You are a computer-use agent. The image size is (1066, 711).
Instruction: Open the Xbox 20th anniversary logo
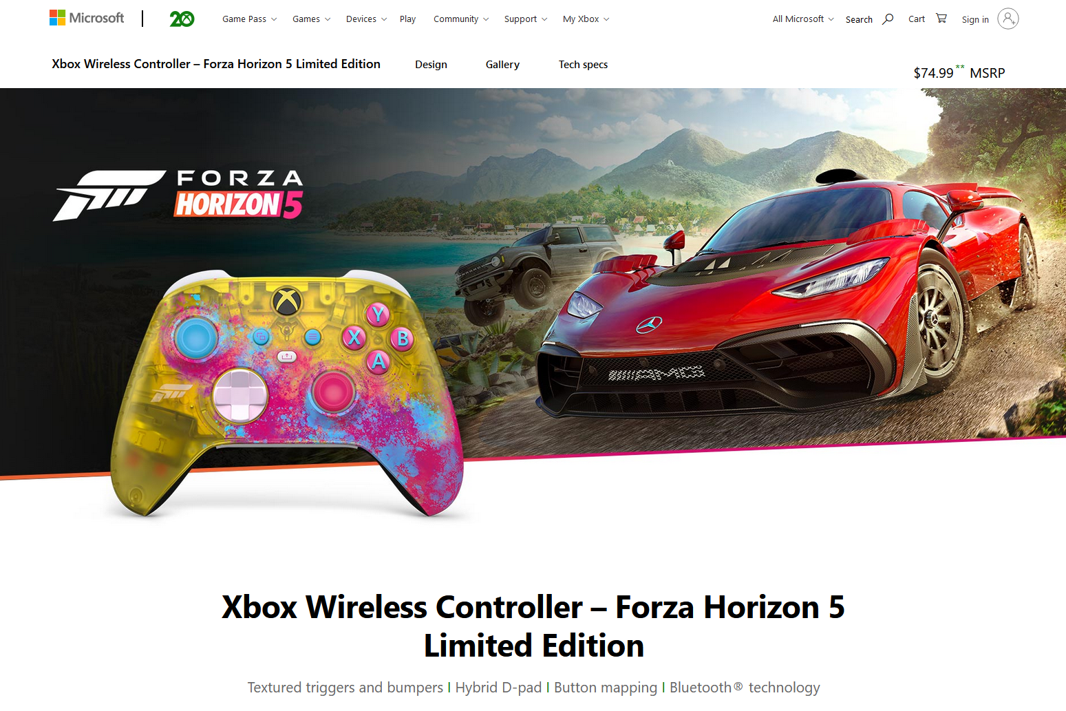[x=182, y=19]
